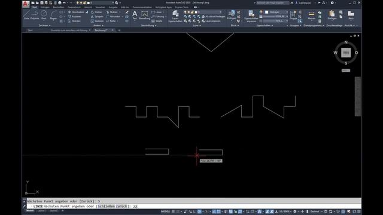
Task: Activate the Abrunden fillet tool
Action: (x=113, y=17)
